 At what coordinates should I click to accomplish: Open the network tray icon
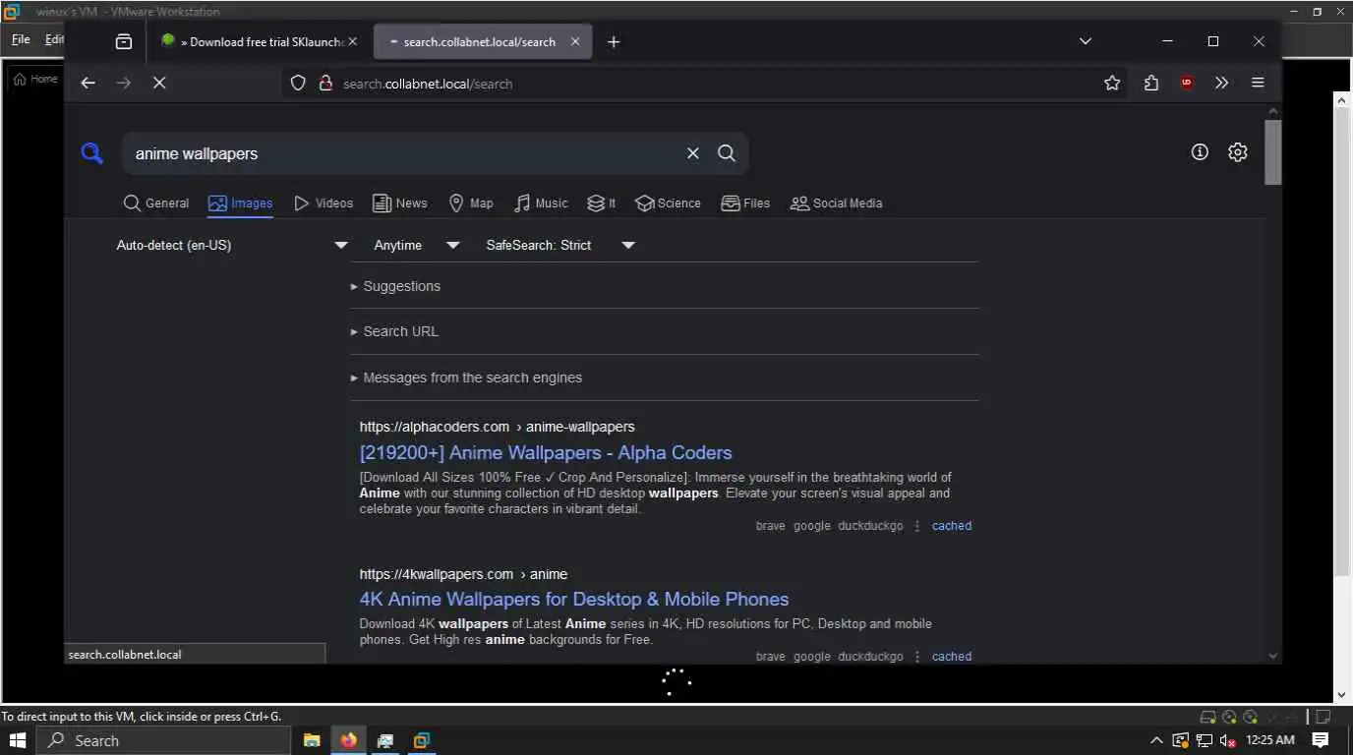tap(1204, 740)
